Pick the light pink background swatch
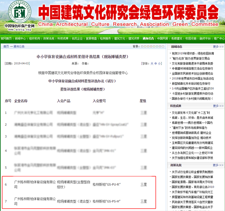This screenshot has height=211, width=225. coord(151,46)
